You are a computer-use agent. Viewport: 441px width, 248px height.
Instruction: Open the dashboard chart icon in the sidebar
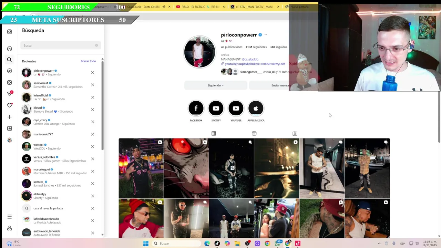(x=10, y=128)
